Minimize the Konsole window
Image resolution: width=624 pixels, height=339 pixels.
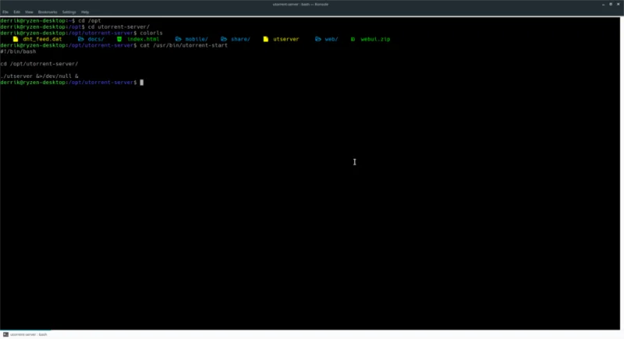pyautogui.click(x=603, y=5)
